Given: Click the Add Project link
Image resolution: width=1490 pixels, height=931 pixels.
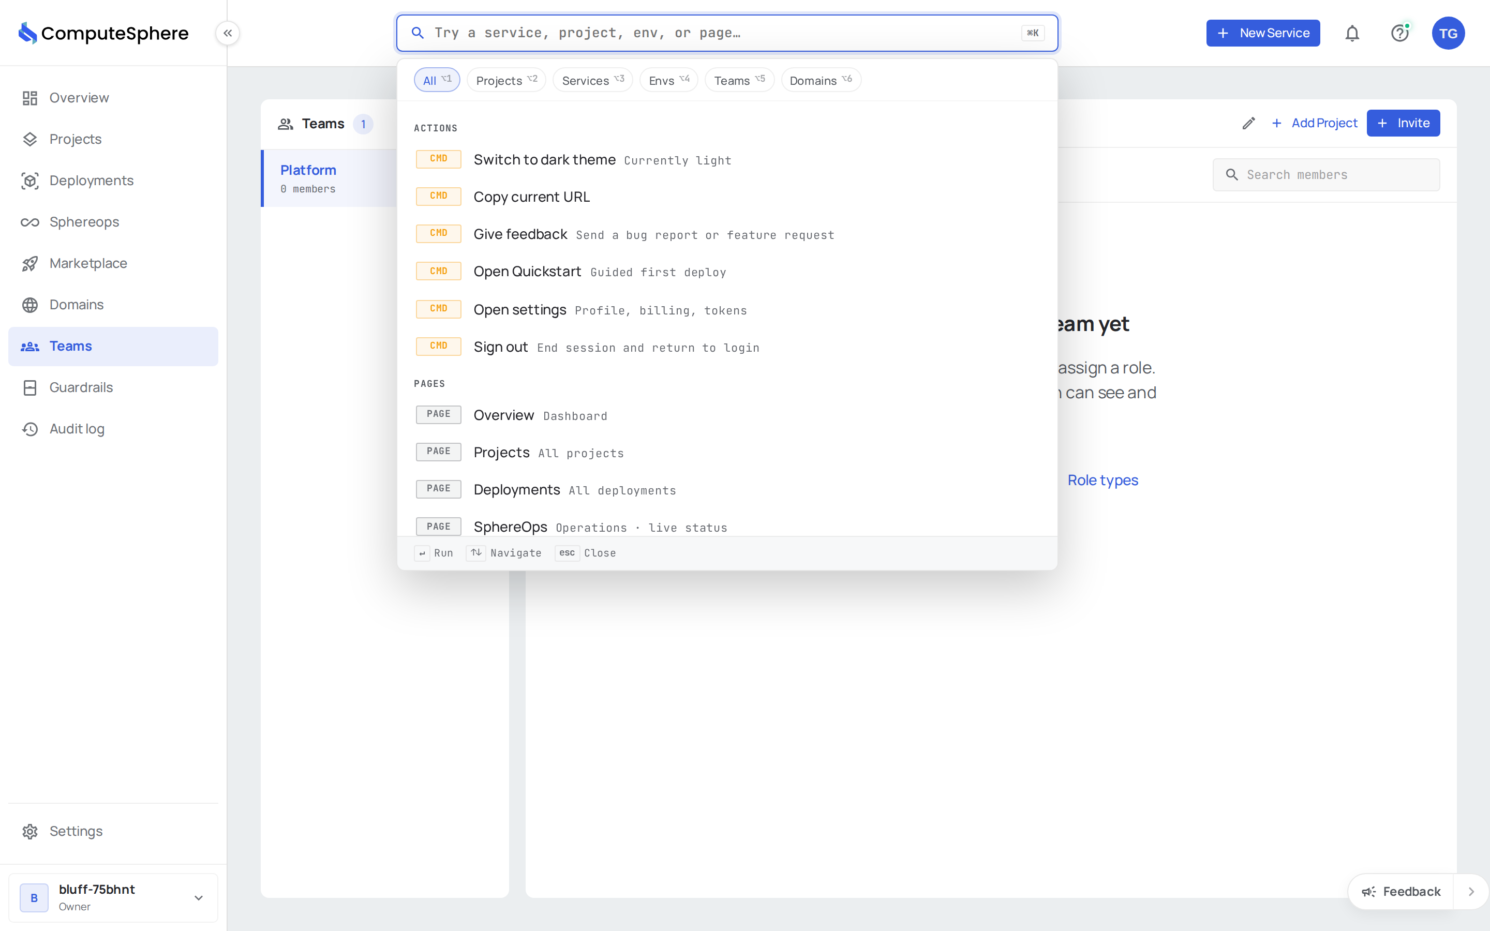Looking at the screenshot, I should [x=1314, y=123].
